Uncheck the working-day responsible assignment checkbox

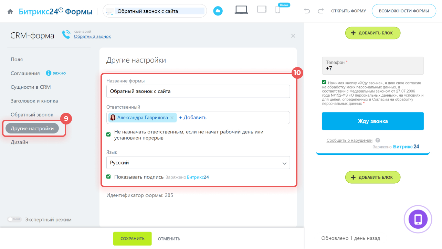point(108,134)
